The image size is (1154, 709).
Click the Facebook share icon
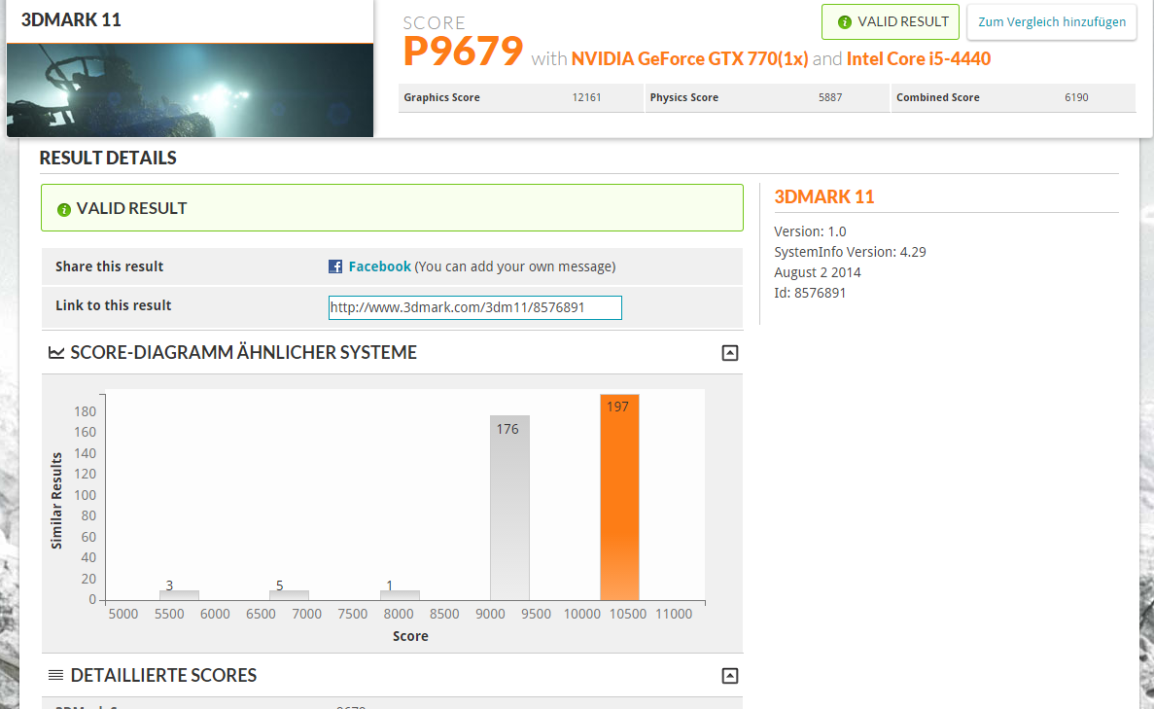334,266
